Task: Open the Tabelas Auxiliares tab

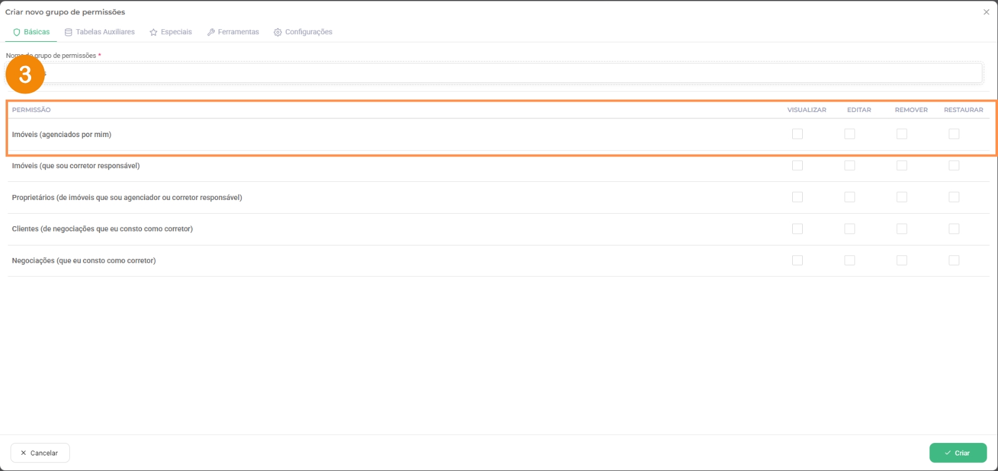Action: click(x=105, y=32)
